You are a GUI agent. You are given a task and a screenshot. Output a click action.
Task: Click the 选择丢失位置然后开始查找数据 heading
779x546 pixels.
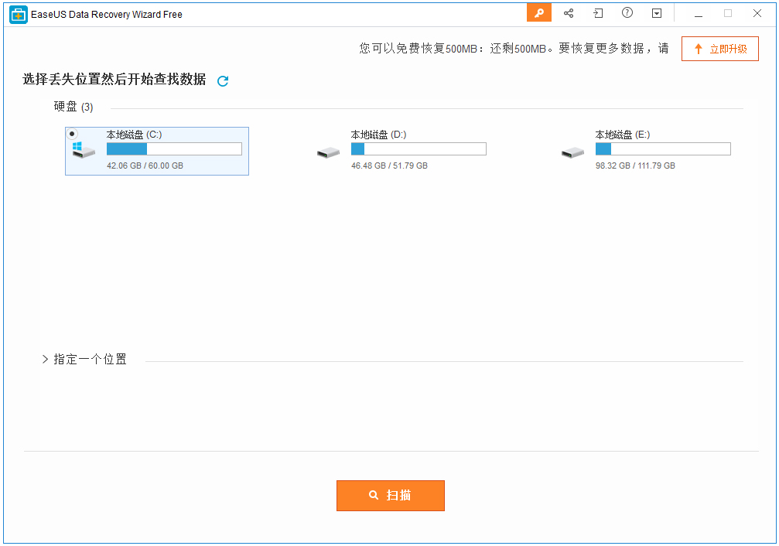114,80
